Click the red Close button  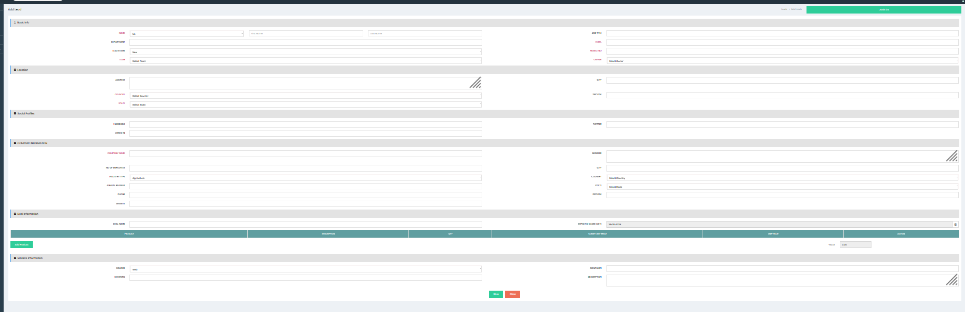[x=512, y=294]
